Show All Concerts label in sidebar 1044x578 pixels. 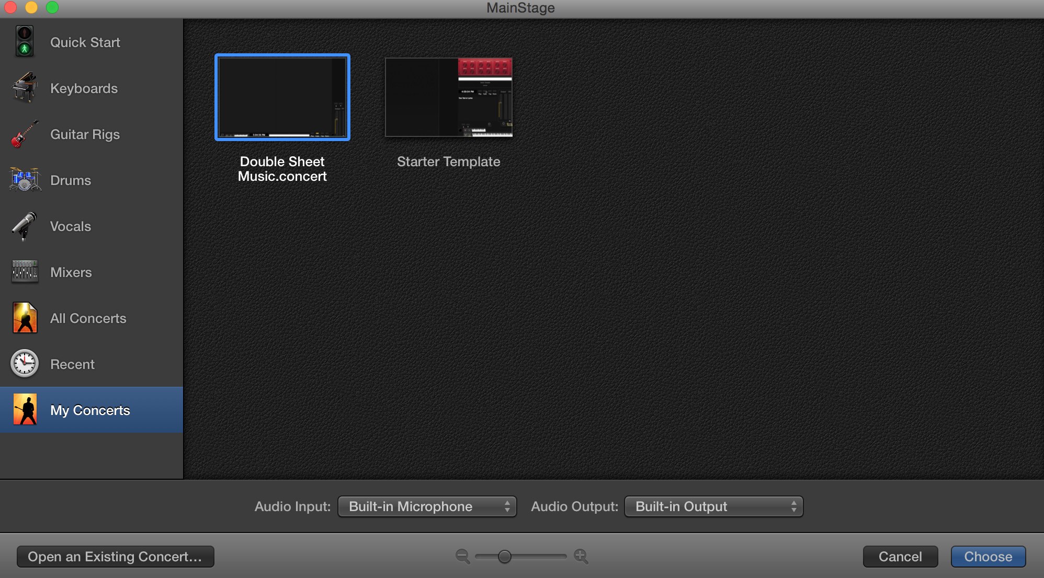tap(88, 318)
